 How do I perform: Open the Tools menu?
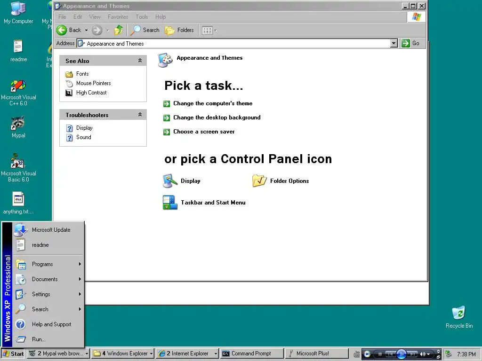[142, 17]
